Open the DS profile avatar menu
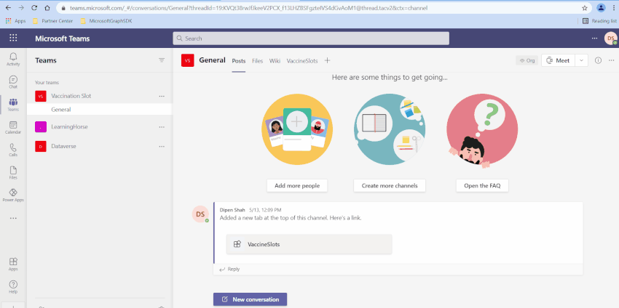 [610, 38]
